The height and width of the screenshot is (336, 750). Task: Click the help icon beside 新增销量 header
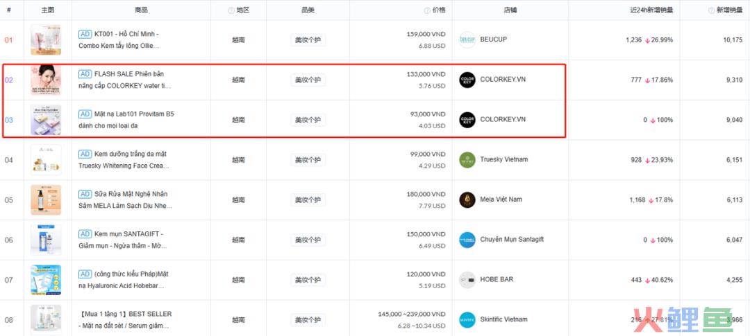click(x=711, y=10)
